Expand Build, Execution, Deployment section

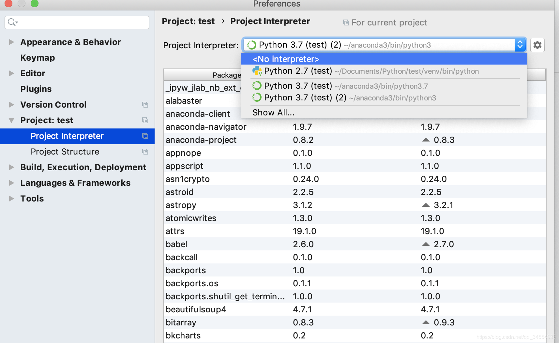click(x=11, y=167)
